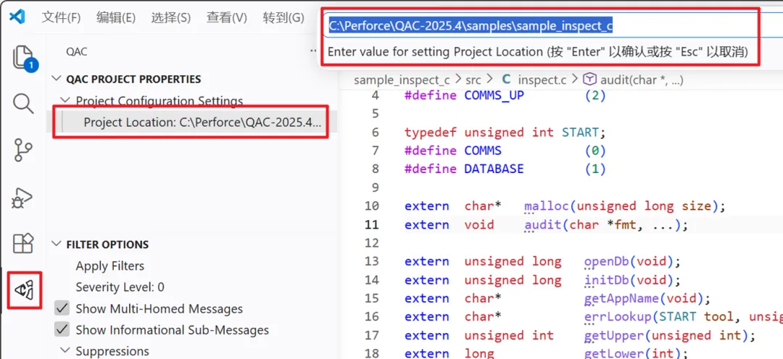Click src breadcrumb segment

point(473,80)
